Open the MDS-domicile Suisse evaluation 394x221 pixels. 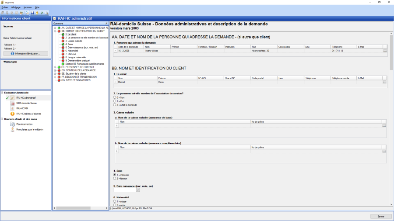coord(26,103)
